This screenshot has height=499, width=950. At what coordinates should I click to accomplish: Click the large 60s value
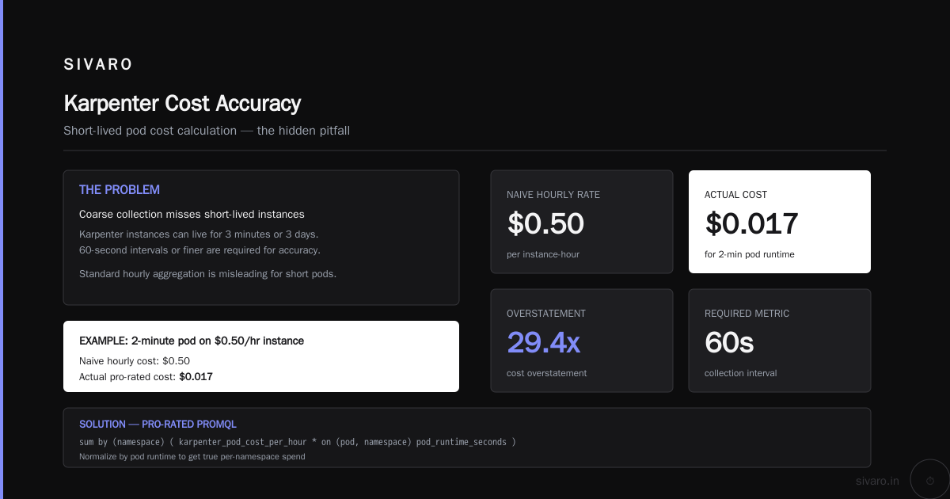728,342
